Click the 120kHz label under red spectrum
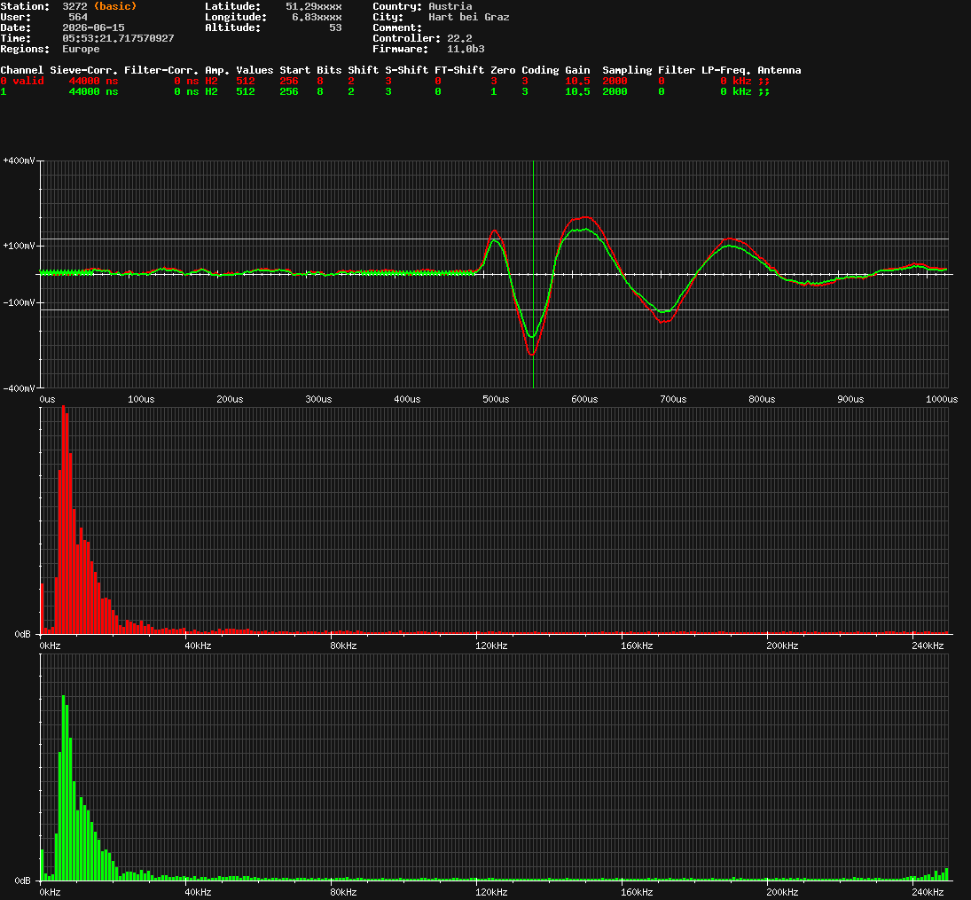Screen dimensions: 971x900 (491, 646)
